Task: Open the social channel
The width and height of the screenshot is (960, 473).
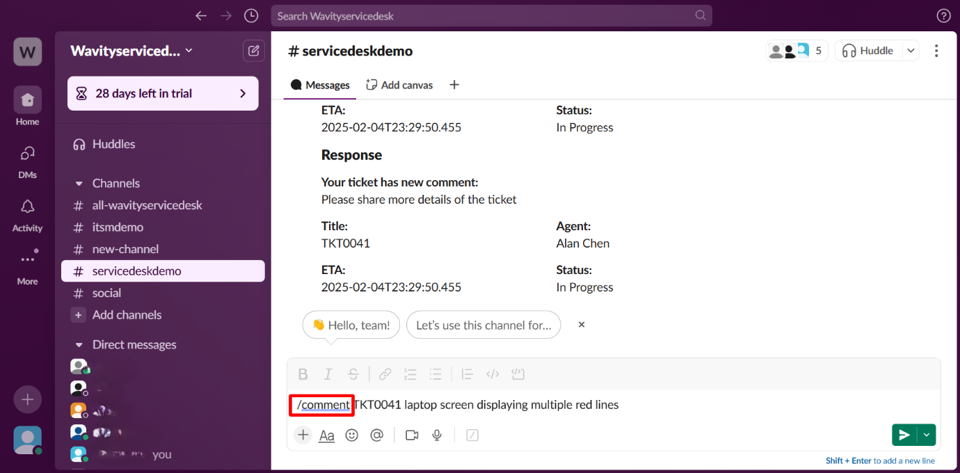Action: tap(163, 293)
